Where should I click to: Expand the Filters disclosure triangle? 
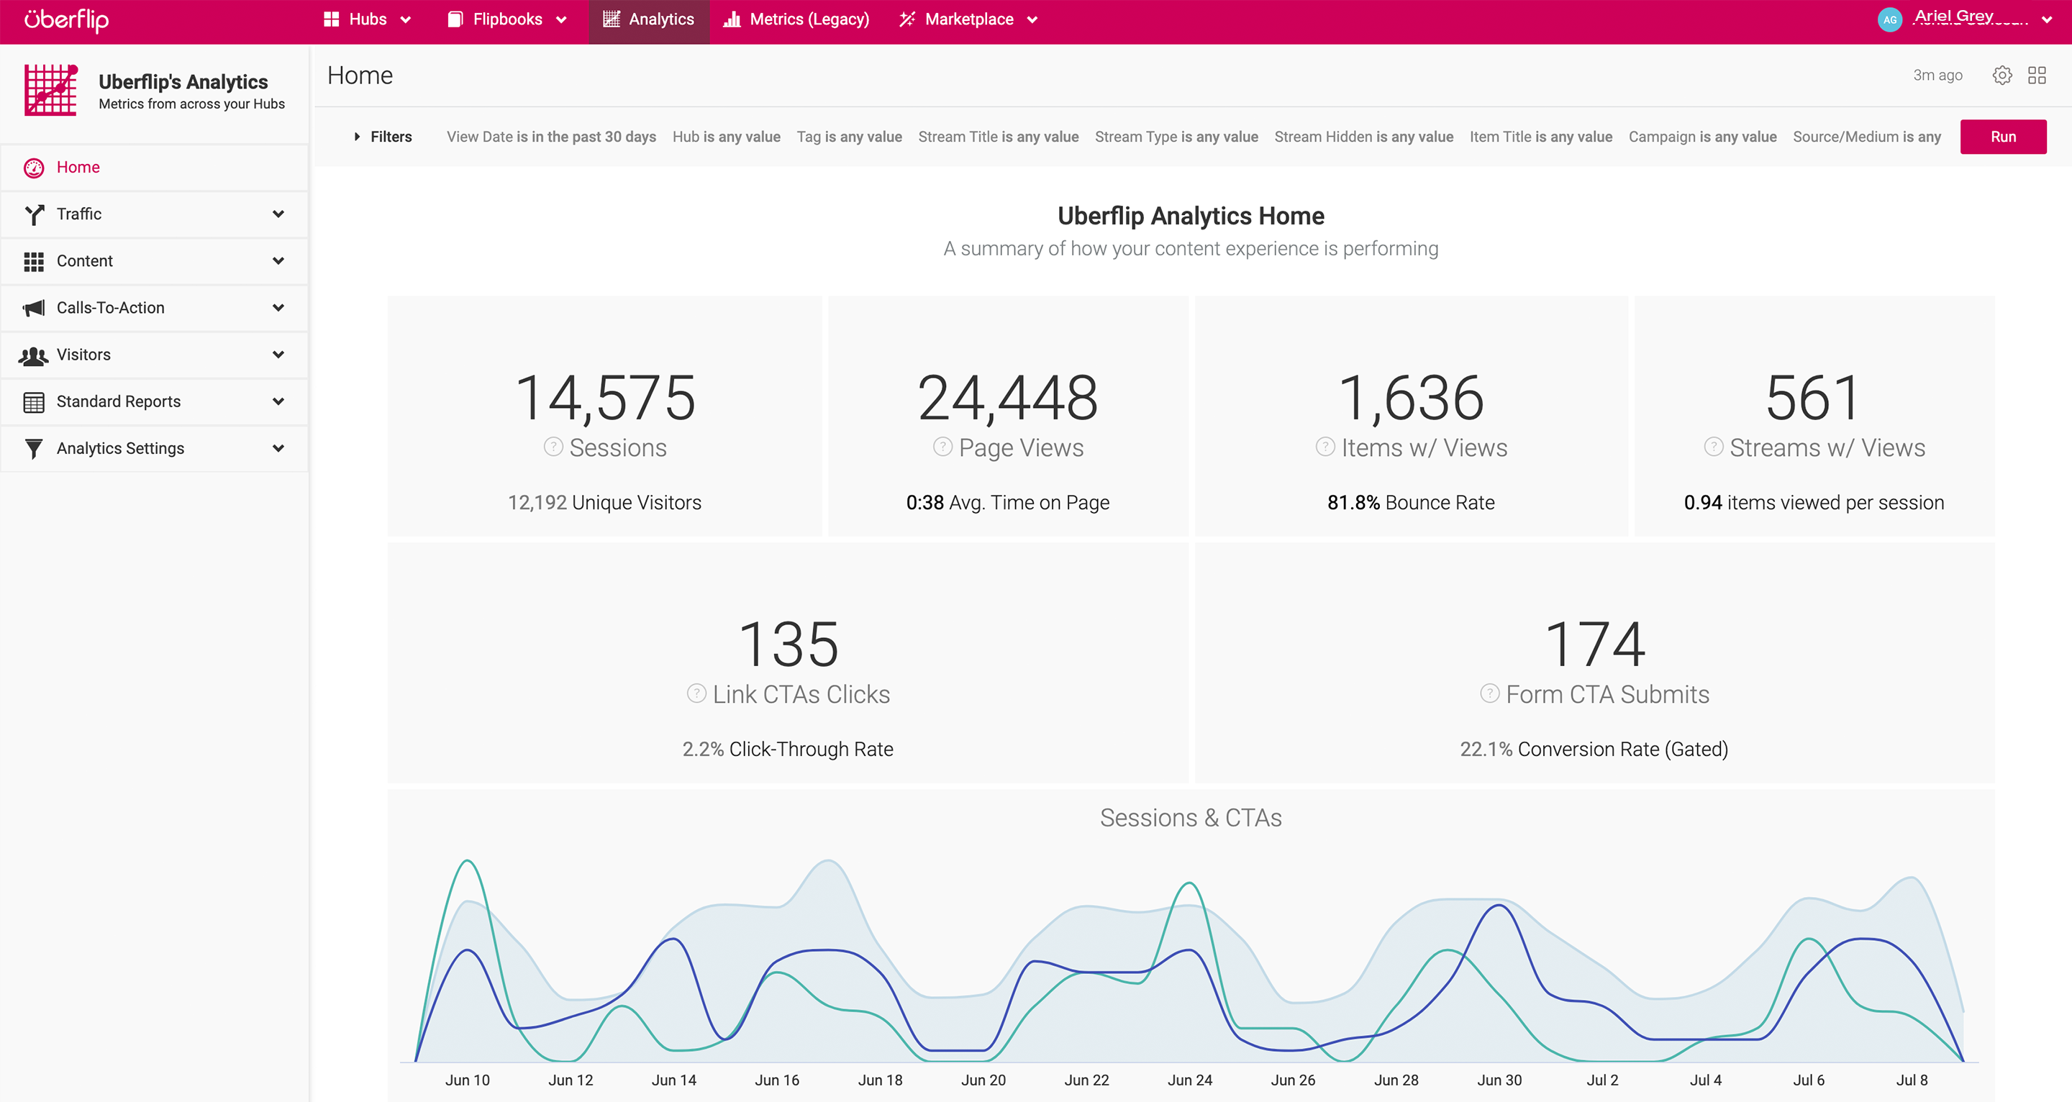357,137
